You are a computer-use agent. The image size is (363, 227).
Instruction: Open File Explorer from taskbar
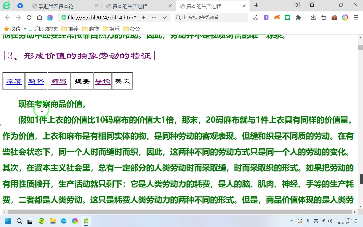52,221
